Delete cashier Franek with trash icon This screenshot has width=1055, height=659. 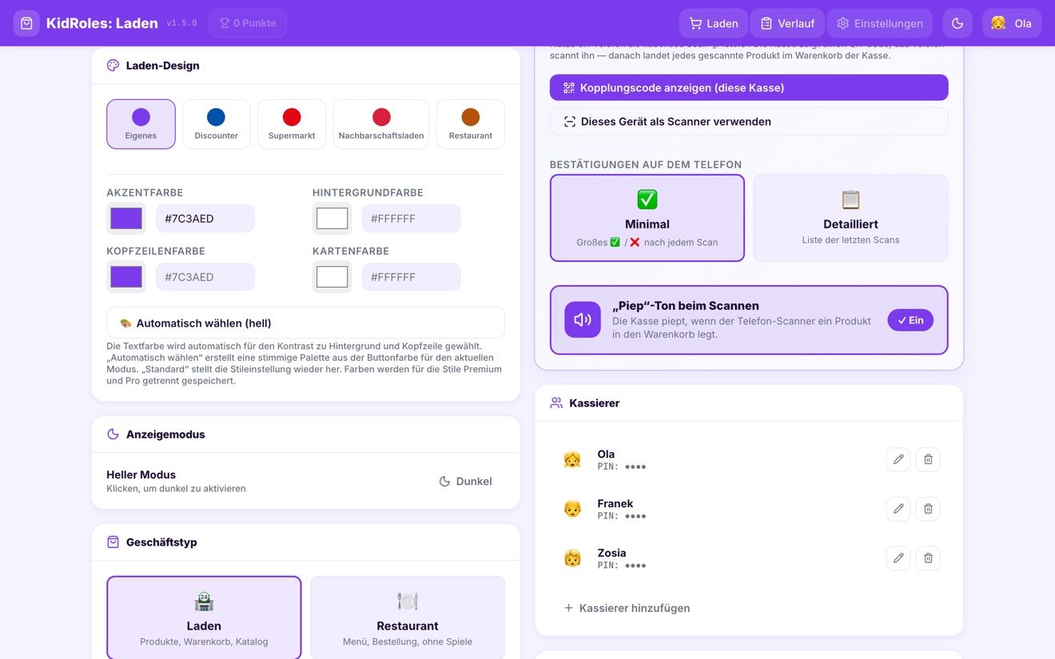pyautogui.click(x=928, y=509)
